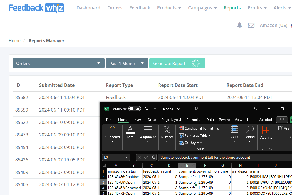Image resolution: width=292 pixels, height=195 pixels.
Task: Open the Cells group in Excel ribbon
Action: 234,134
